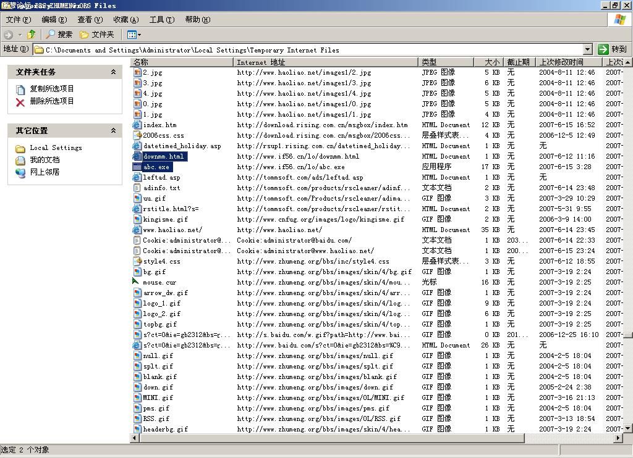The width and height of the screenshot is (633, 458).
Task: Click the Local Settings folder icon
Action: point(20,149)
